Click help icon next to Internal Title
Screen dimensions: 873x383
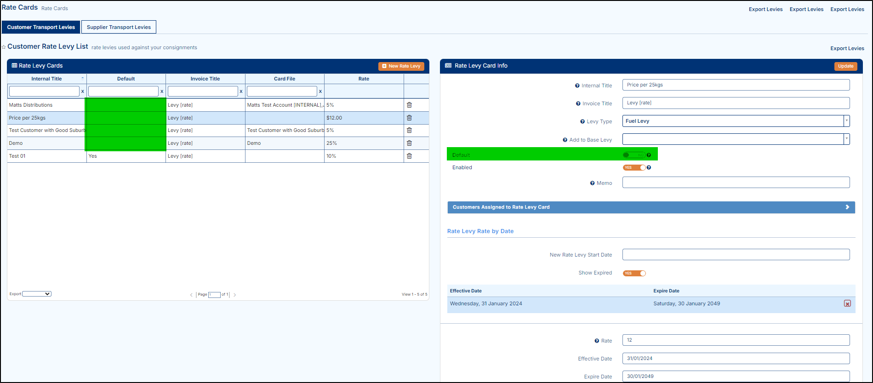[x=577, y=86]
